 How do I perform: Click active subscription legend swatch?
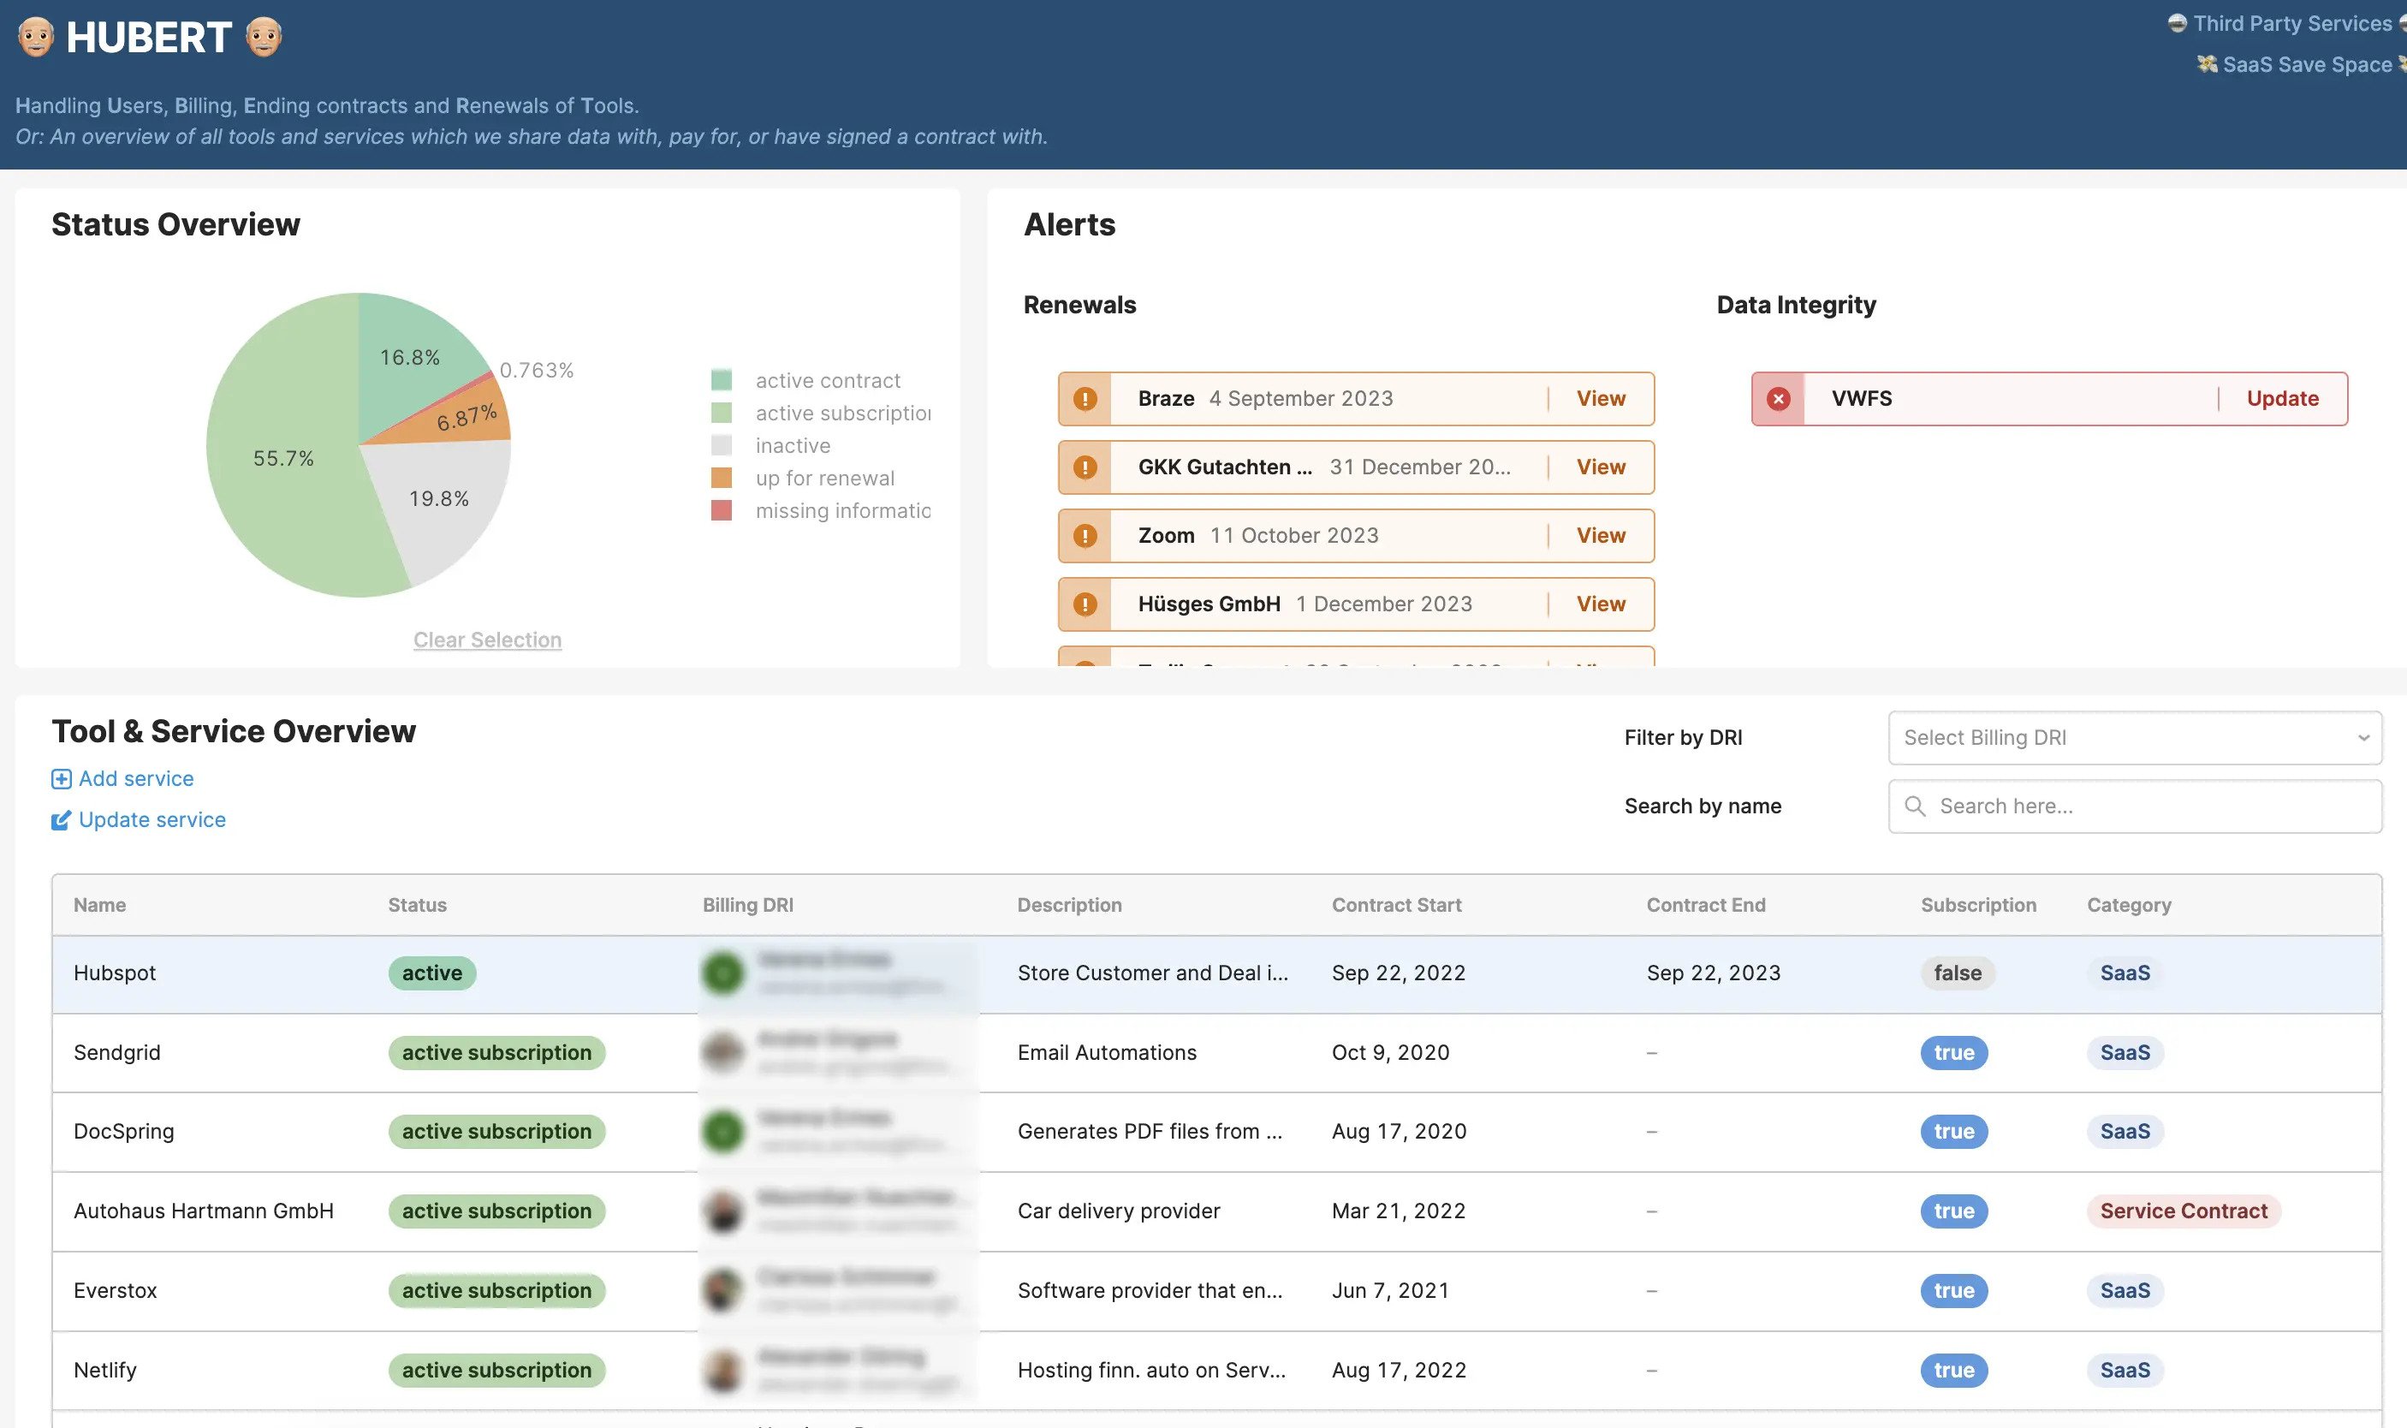point(722,413)
